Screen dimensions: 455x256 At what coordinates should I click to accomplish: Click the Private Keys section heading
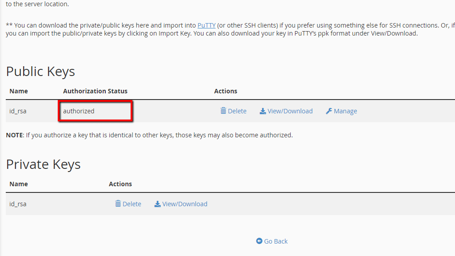43,164
